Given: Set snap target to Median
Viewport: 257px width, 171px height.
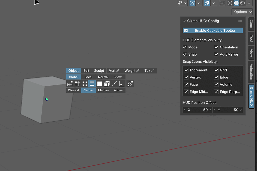Looking at the screenshot, I should [103, 90].
